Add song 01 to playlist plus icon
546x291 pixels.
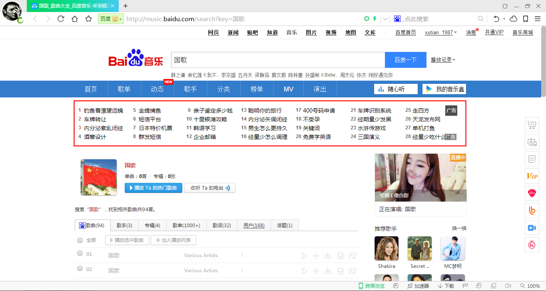pyautogui.click(x=316, y=256)
